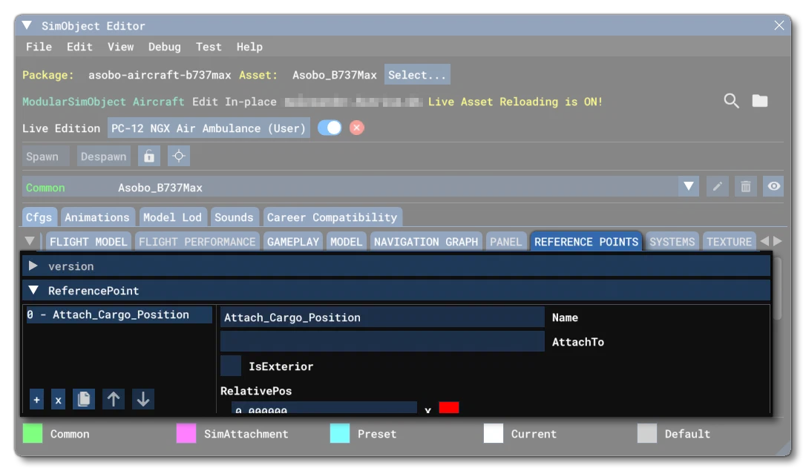806x471 pixels.
Task: Switch to the Sounds tab
Action: click(234, 217)
